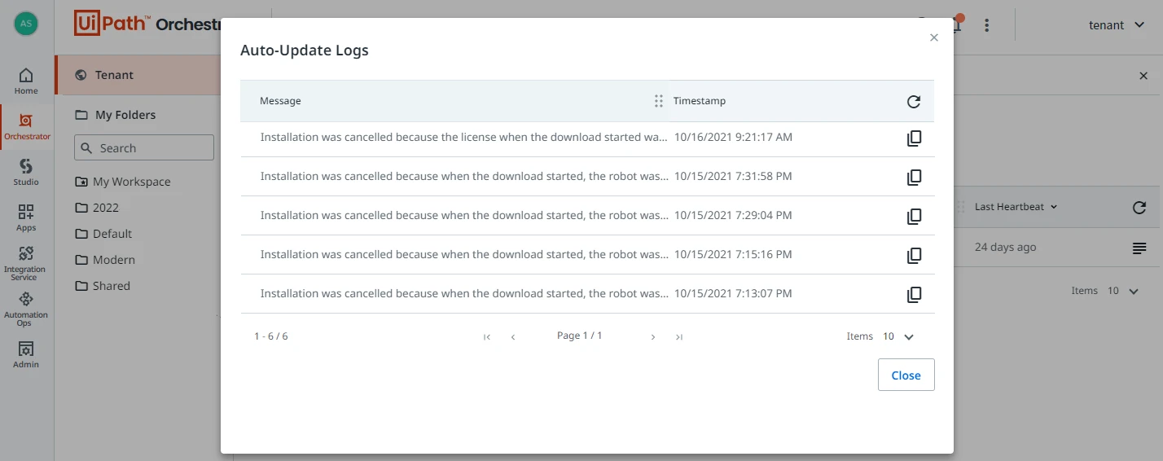Copy the 7:31:58 PM log message
The image size is (1163, 461).
(x=914, y=178)
